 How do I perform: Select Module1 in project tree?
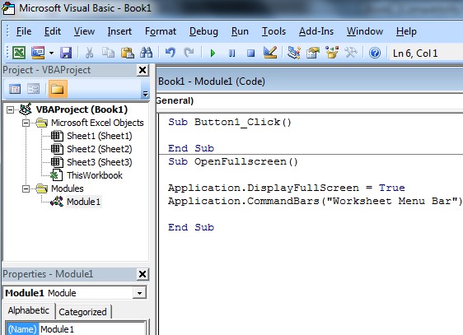84,202
